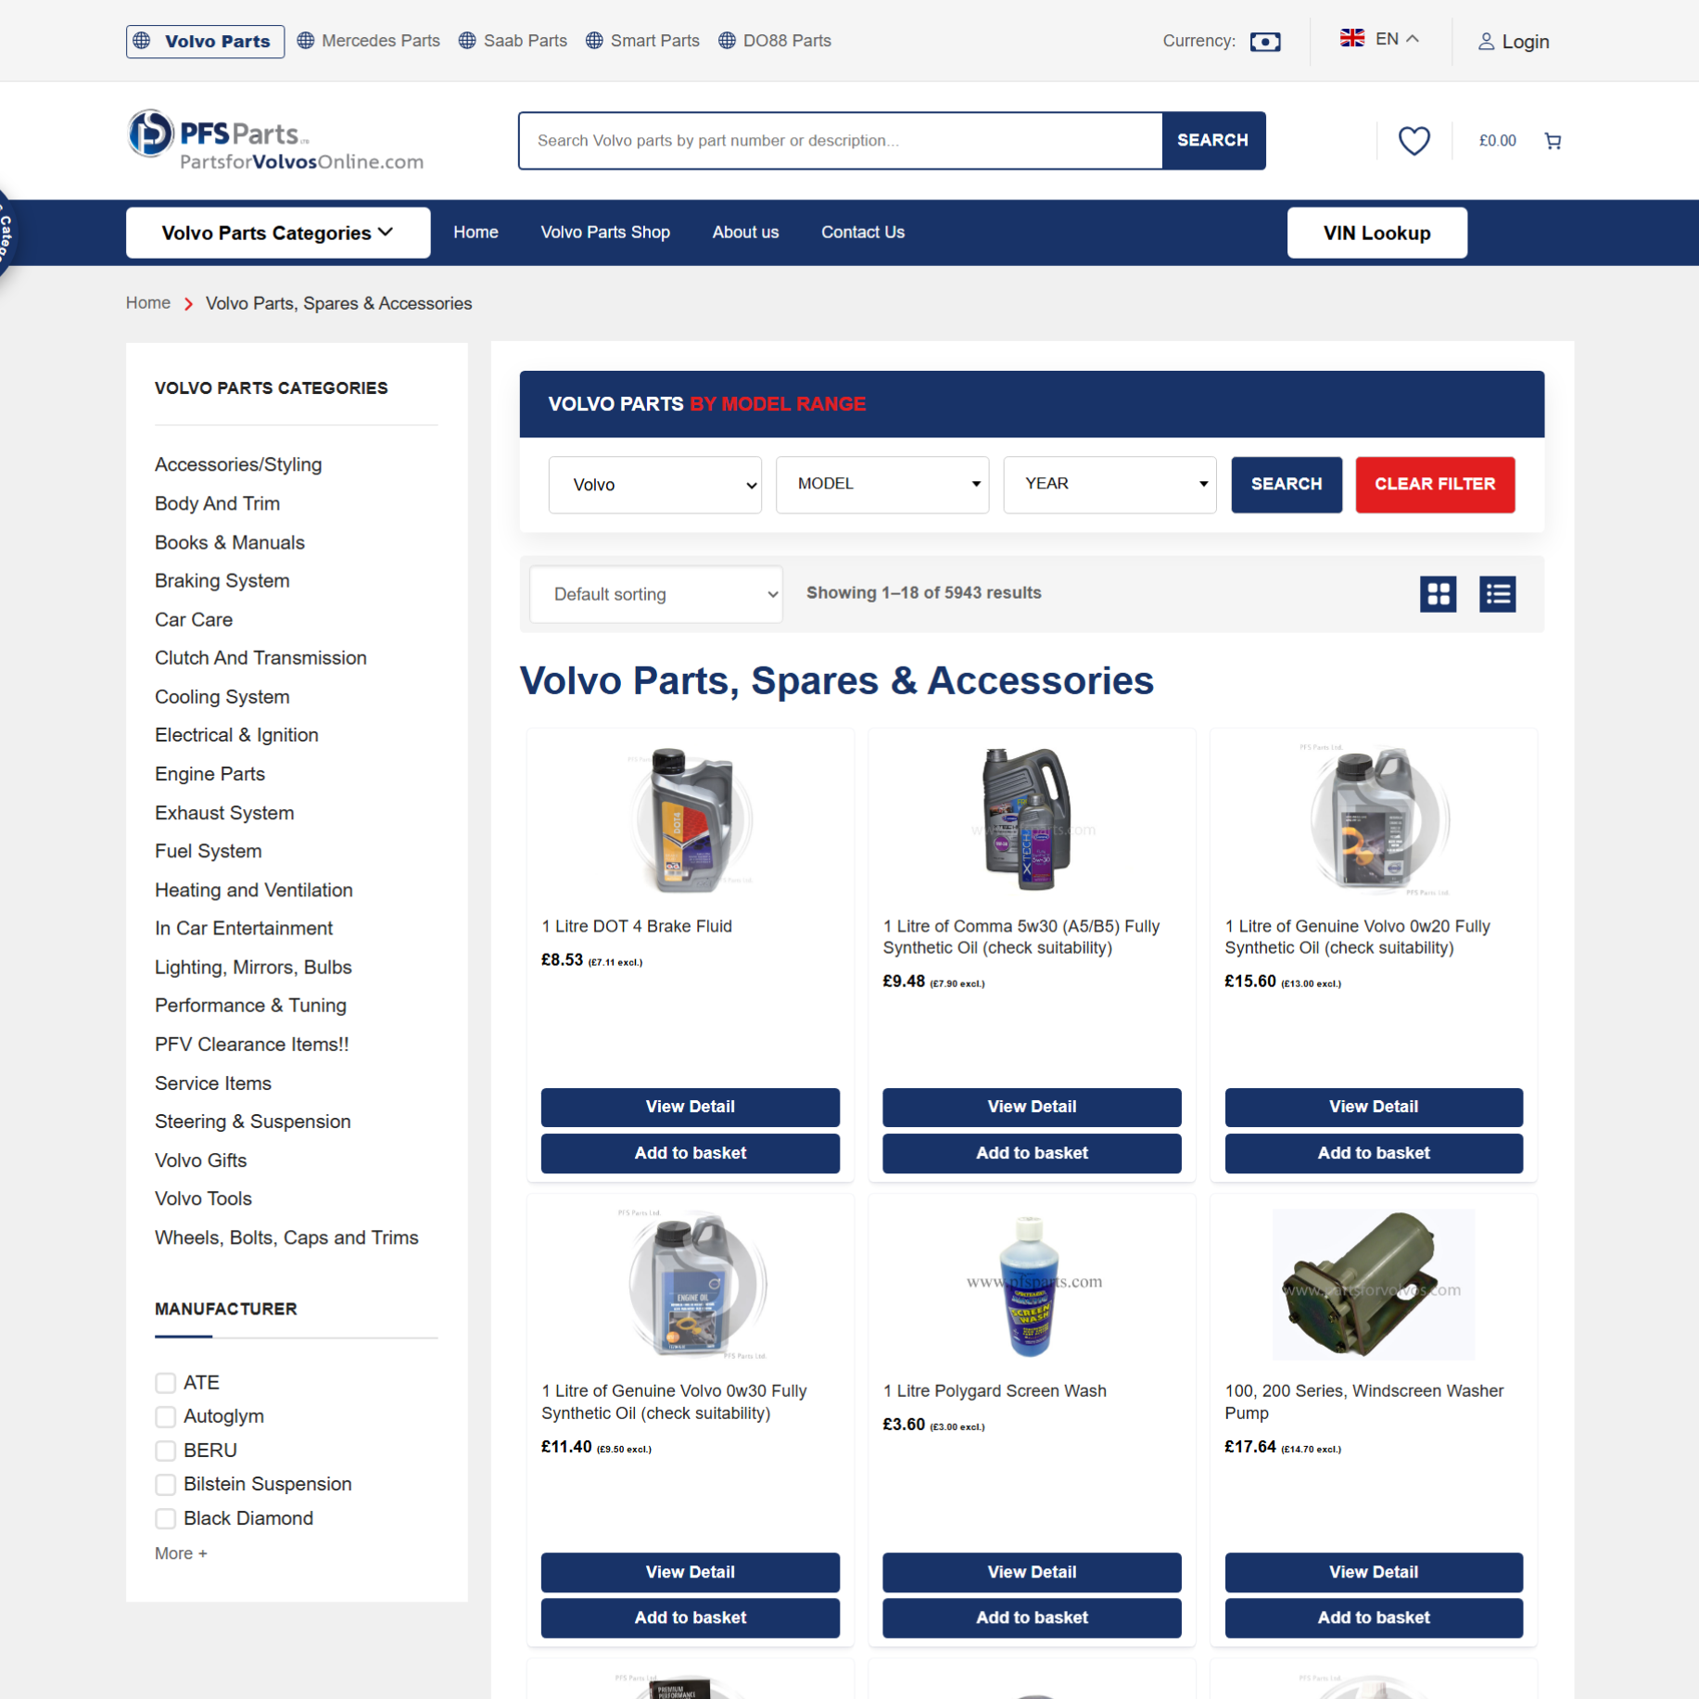Open Contact Us menu item
Viewport: 1699px width, 1699px height.
[x=862, y=233]
